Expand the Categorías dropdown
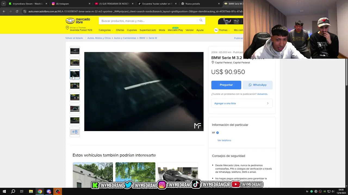348x195 pixels. pos(106,30)
